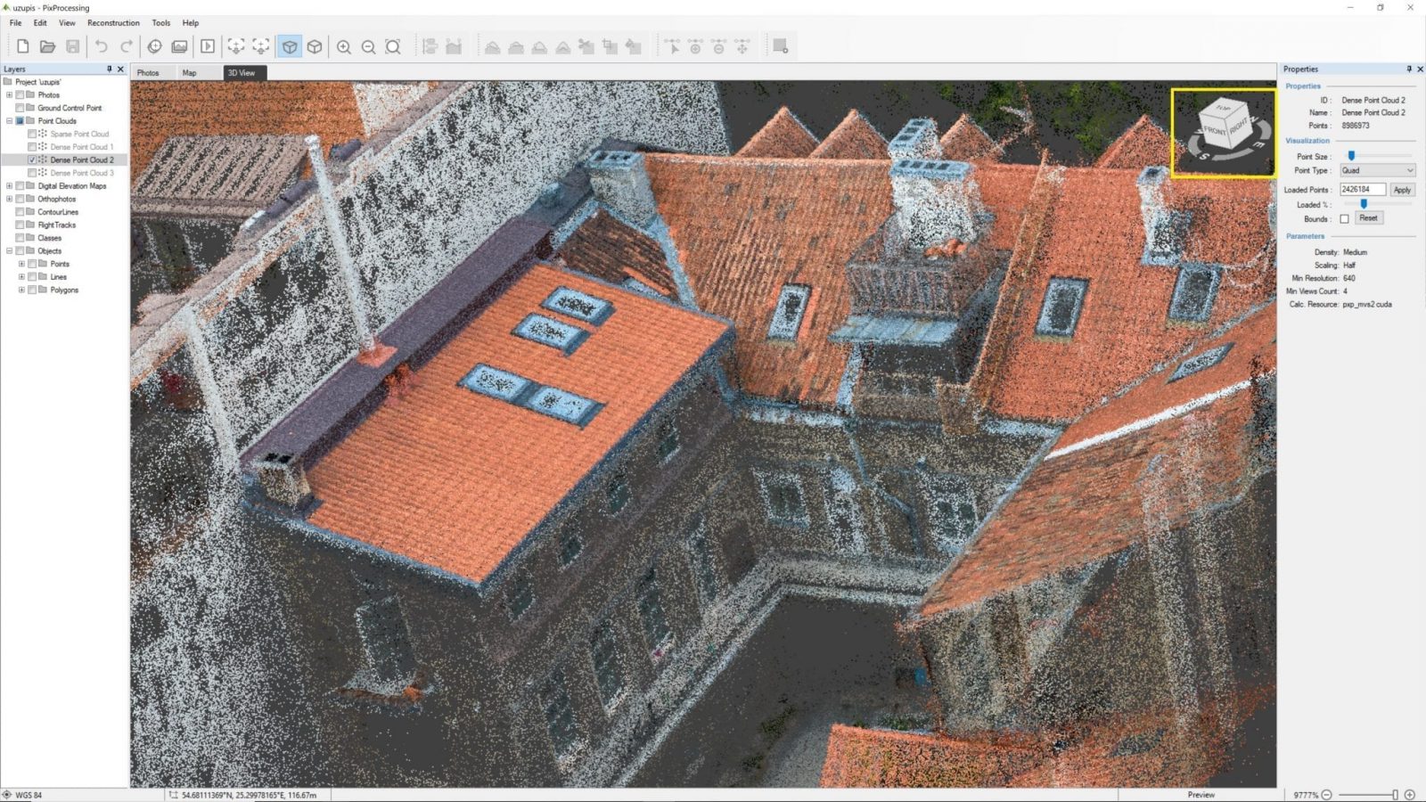Open the Reconstruction menu
This screenshot has width=1426, height=802.
(113, 22)
